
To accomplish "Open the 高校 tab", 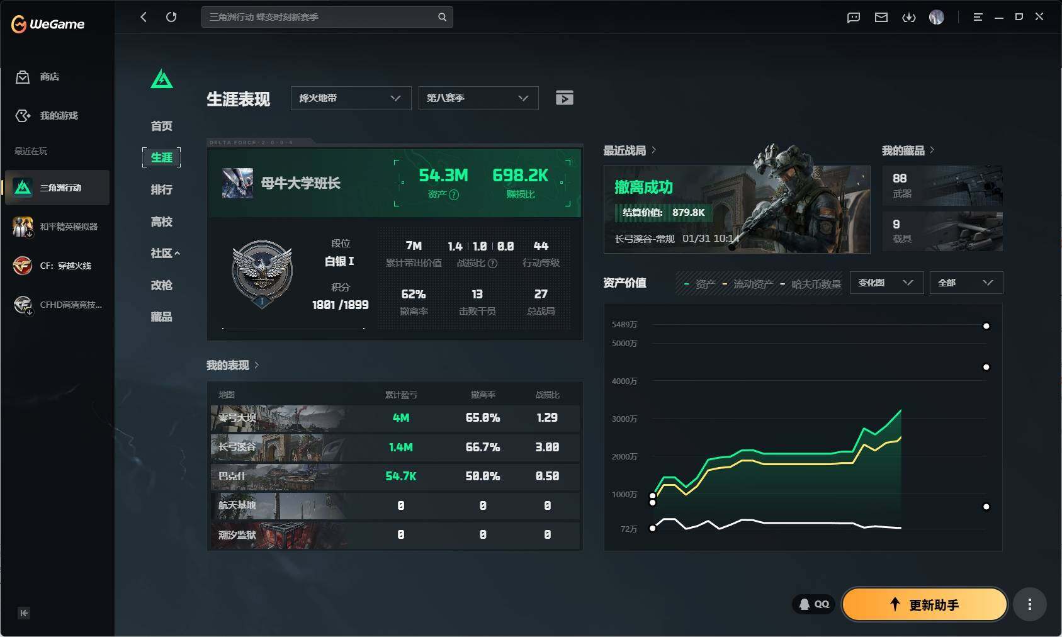I will pos(162,222).
